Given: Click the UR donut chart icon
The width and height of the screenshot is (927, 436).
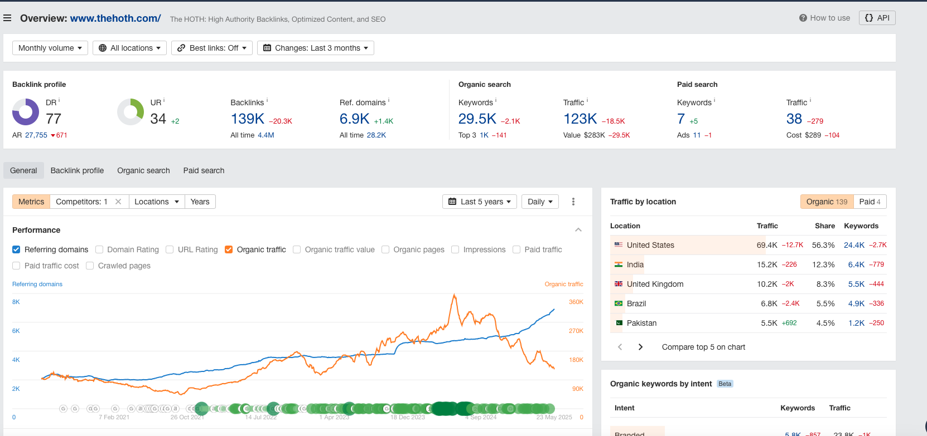Looking at the screenshot, I should click(x=131, y=112).
